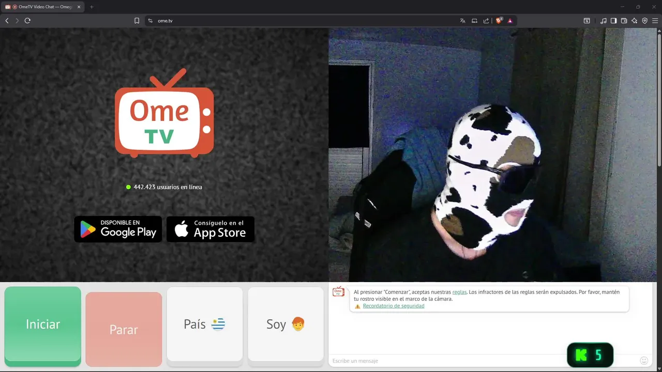This screenshot has height=372, width=662.
Task: Open the music playlist icon
Action: 604,21
